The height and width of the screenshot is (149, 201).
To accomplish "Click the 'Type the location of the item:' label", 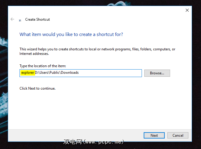I will click(43, 66).
